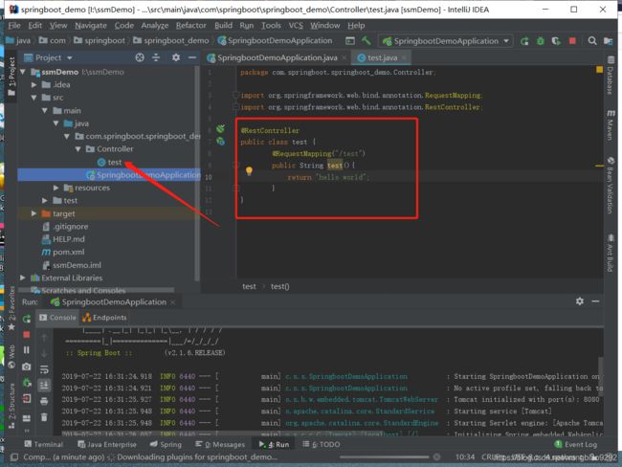Open 6: TODO tool window
Screen dimensions: 622x467
tap(322, 444)
